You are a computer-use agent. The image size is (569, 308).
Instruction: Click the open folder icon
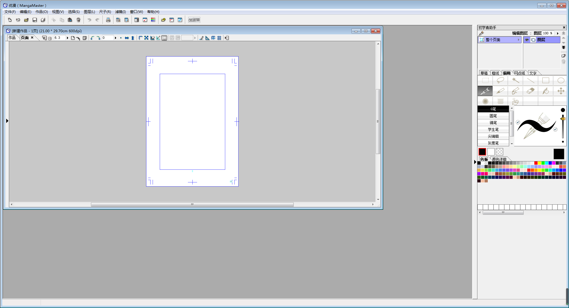(x=26, y=20)
